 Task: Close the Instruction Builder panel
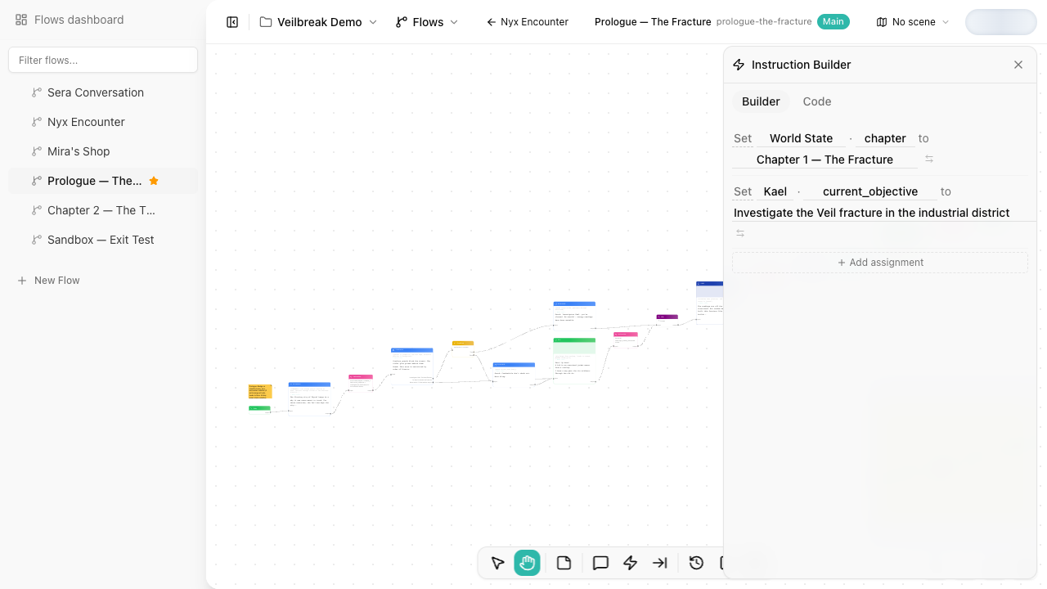pos(1018,65)
